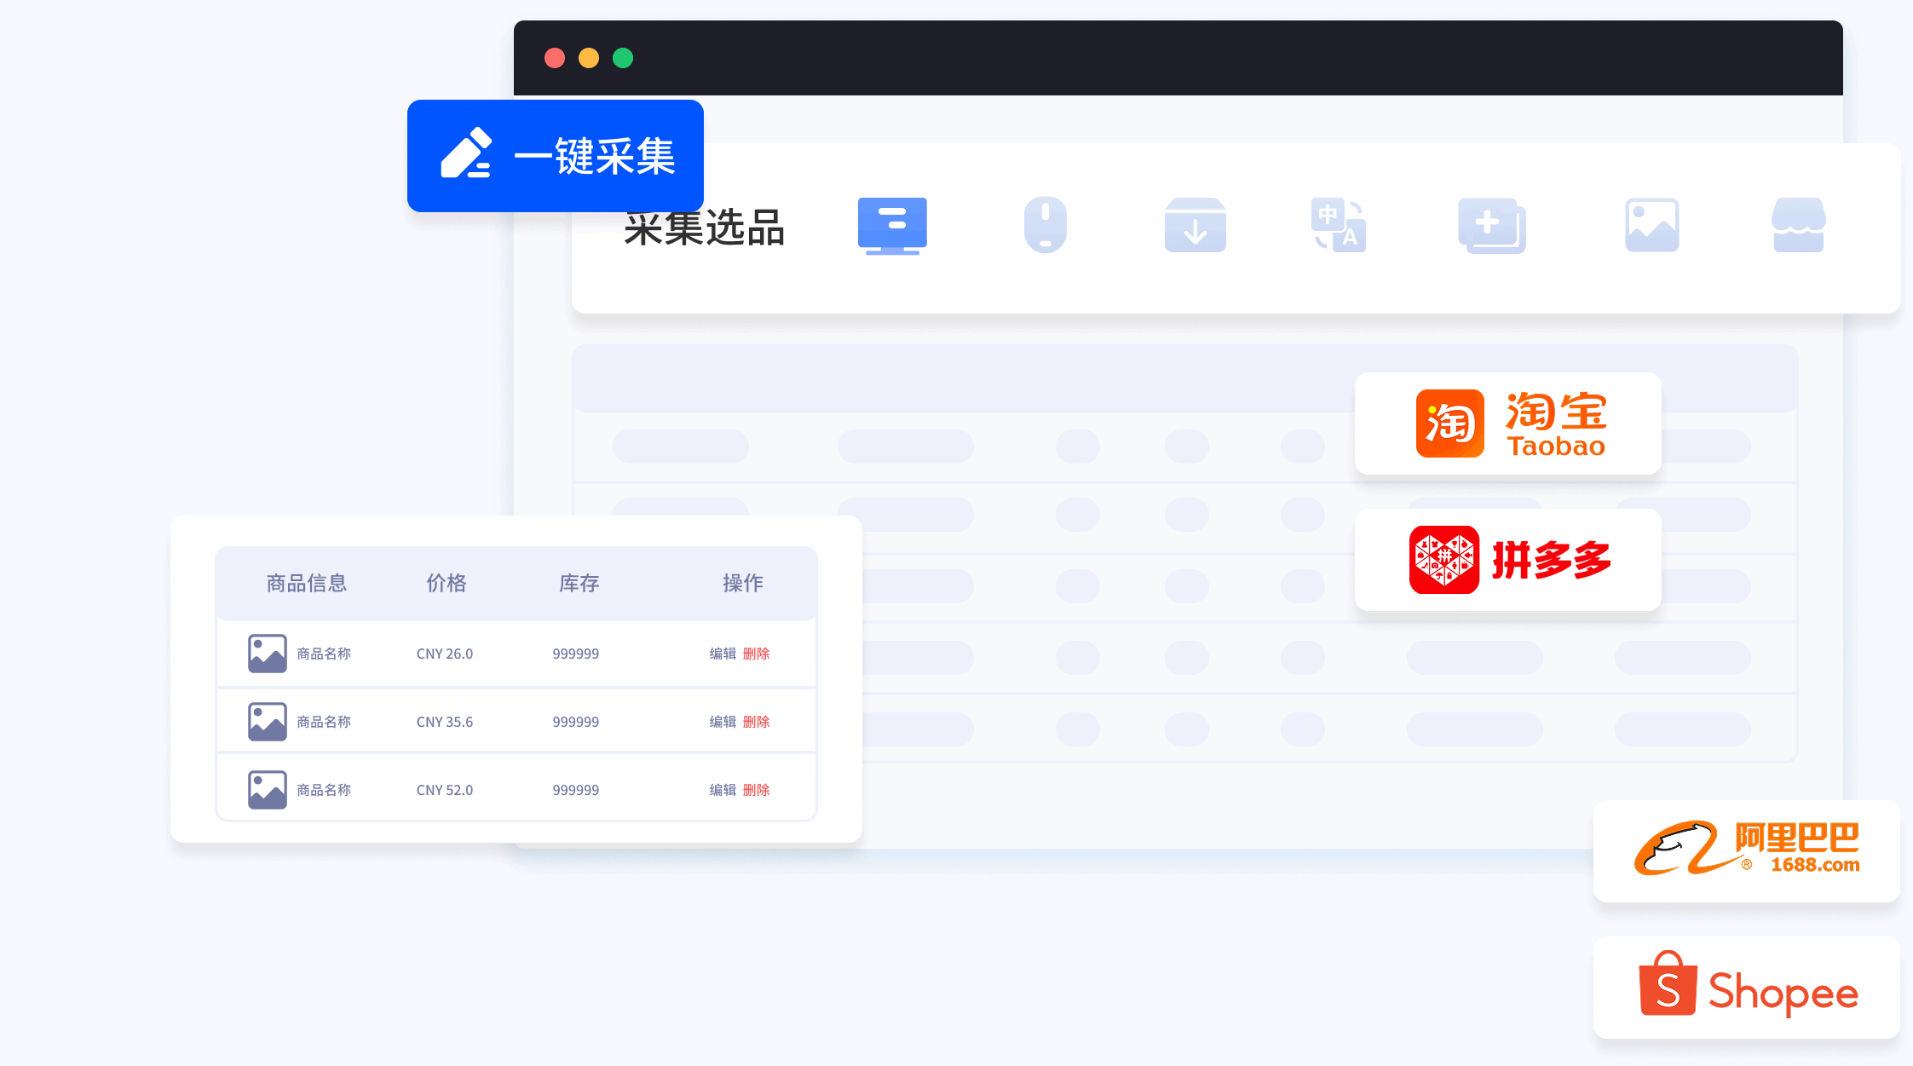This screenshot has height=1066, width=1913.
Task: Select the Taobao platform card
Action: click(x=1507, y=424)
